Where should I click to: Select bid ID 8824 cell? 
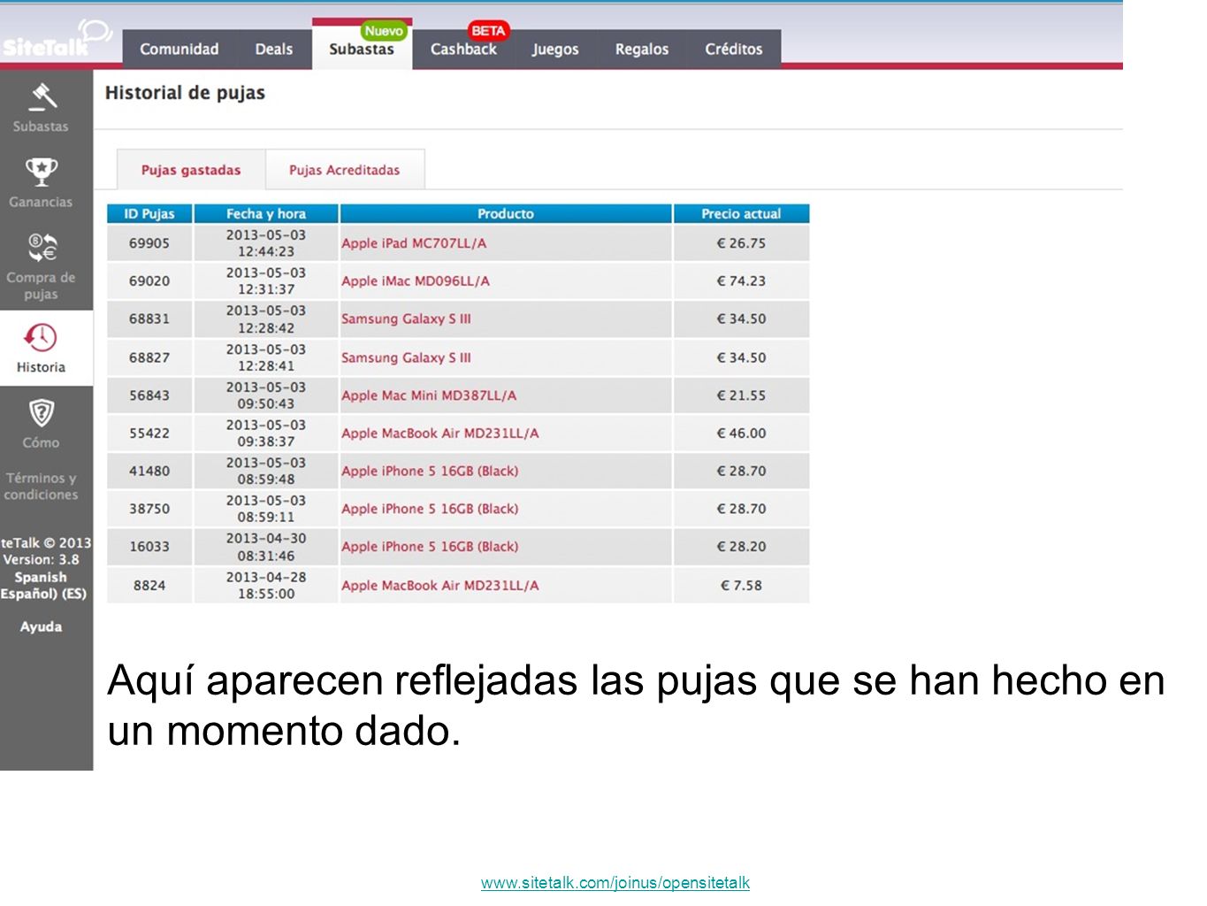149,586
